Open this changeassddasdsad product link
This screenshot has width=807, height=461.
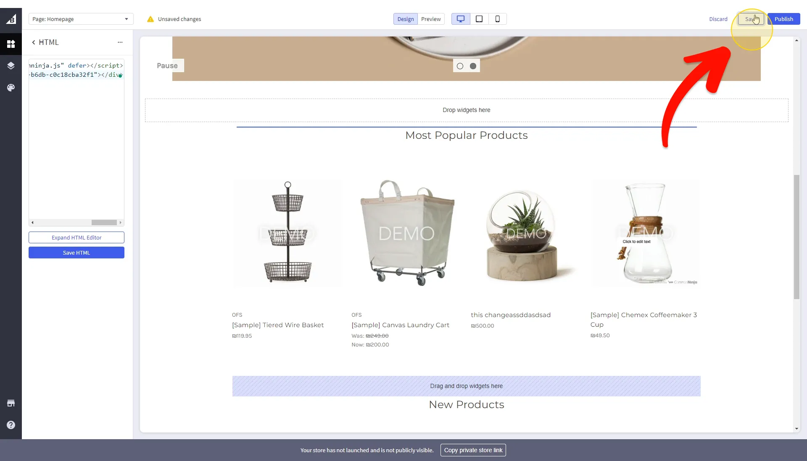click(511, 315)
